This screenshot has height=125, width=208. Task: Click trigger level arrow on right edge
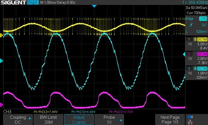coord(184,54)
